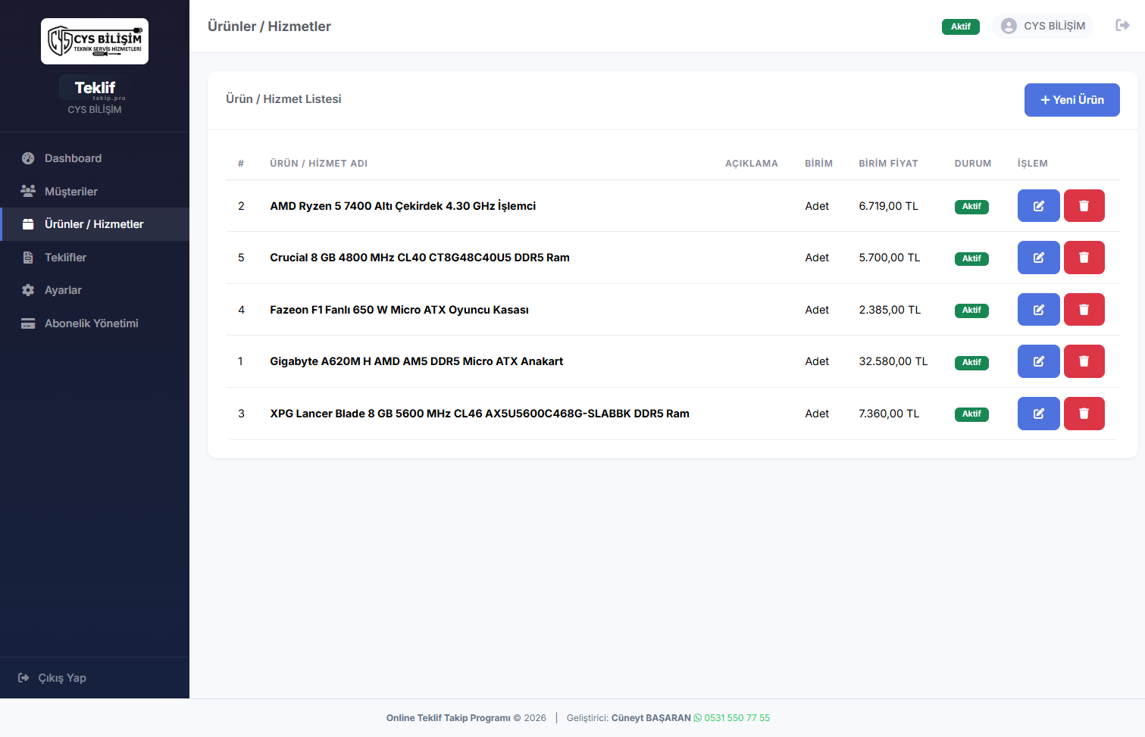
Task: Open Teklifler page from sidebar
Action: [x=95, y=258]
